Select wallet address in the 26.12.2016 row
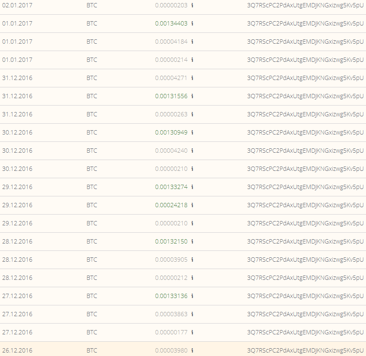Screen dimensions: 366x356 click(306, 351)
